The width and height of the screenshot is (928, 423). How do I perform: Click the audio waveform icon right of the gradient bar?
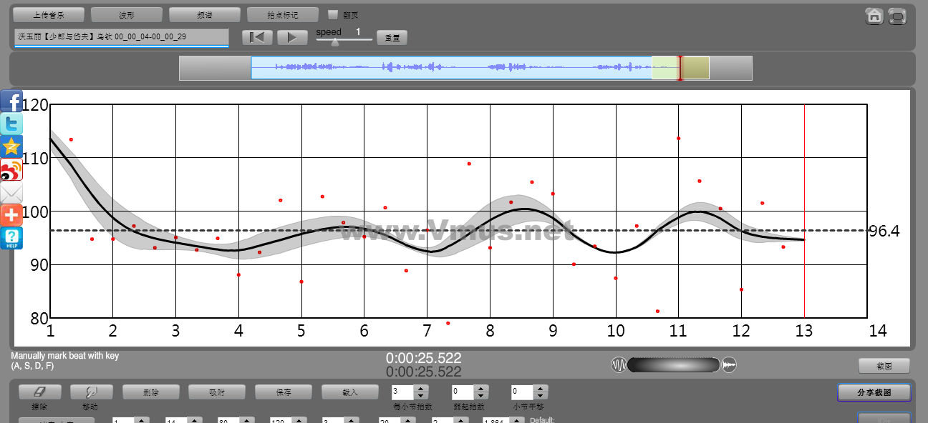coord(729,365)
